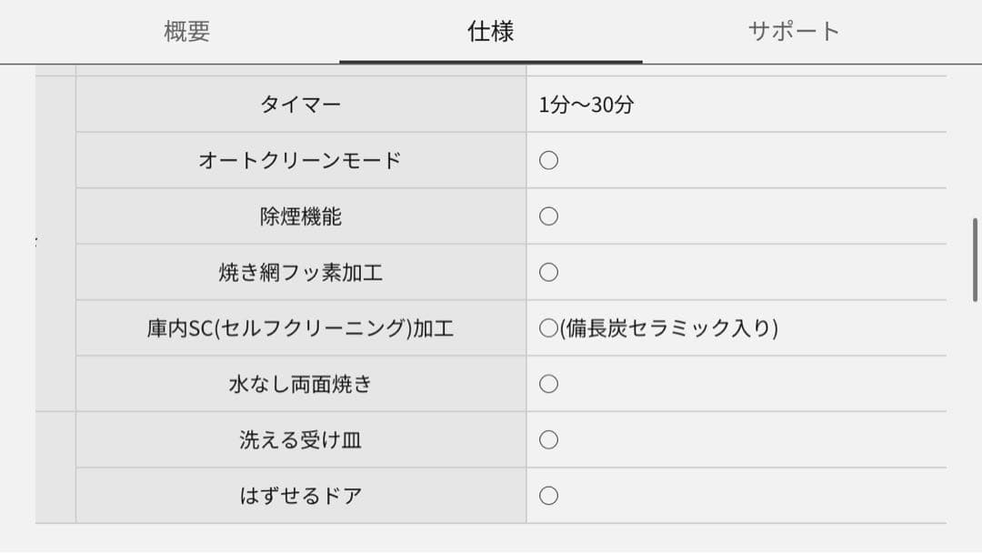Screen dimensions: 982x553
Task: Select the 洗える受け皿 row label
Action: (300, 439)
